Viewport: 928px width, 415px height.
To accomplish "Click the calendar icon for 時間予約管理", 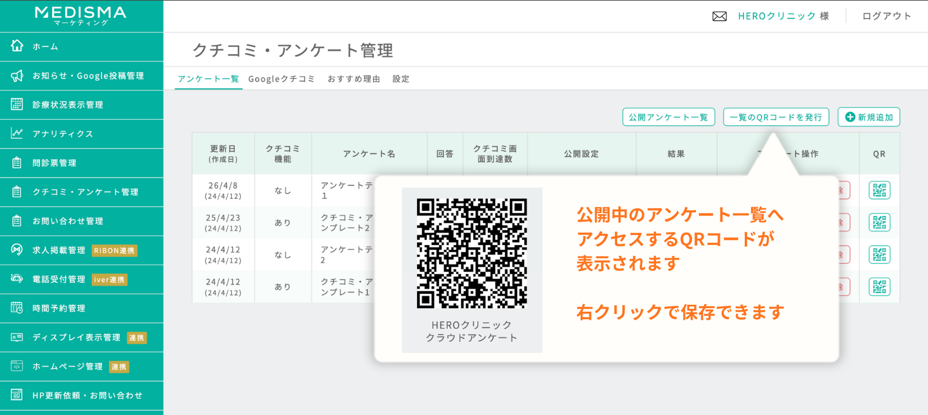I will coord(17,308).
